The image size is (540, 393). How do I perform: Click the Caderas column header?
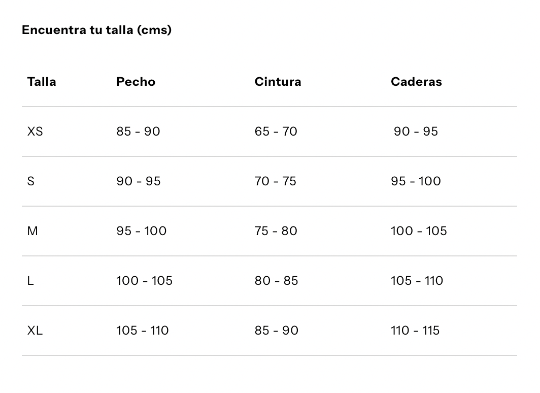click(416, 82)
